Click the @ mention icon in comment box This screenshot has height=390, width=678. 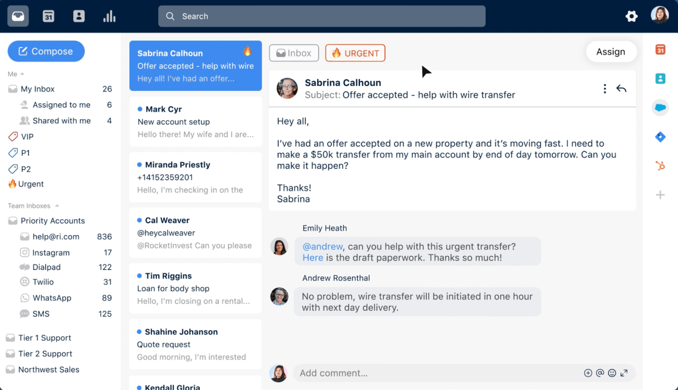(600, 373)
